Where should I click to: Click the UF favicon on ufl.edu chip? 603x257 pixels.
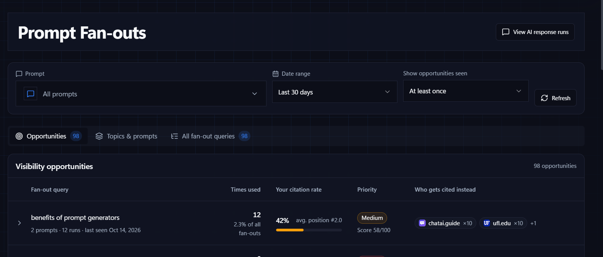pos(487,223)
